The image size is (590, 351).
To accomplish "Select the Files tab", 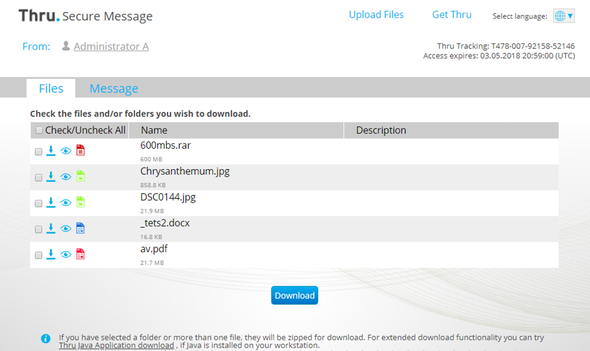I will (x=51, y=88).
